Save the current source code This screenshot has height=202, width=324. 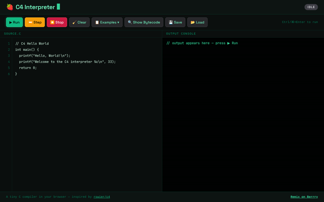click(x=175, y=22)
